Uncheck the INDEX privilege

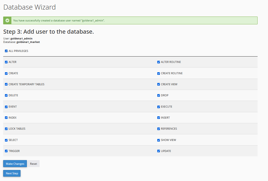coord(6,118)
